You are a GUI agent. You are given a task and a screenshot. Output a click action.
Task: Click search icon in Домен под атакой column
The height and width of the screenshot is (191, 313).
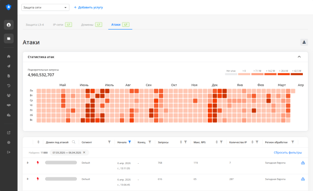[x=74, y=142]
